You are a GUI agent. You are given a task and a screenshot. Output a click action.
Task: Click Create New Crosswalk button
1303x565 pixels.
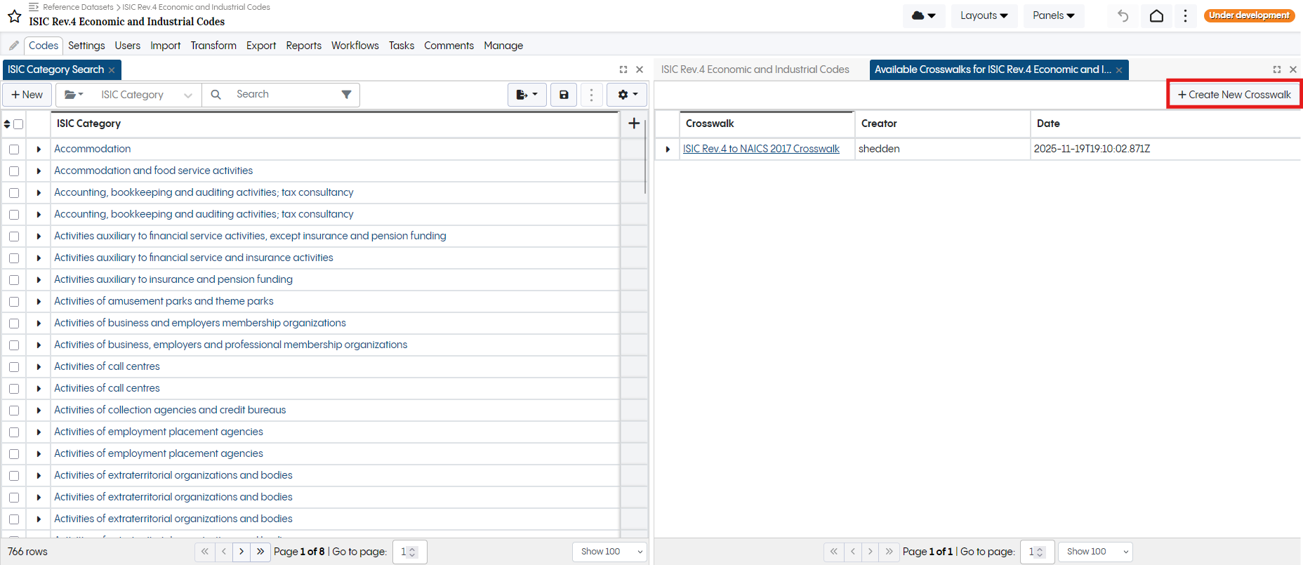[1233, 95]
